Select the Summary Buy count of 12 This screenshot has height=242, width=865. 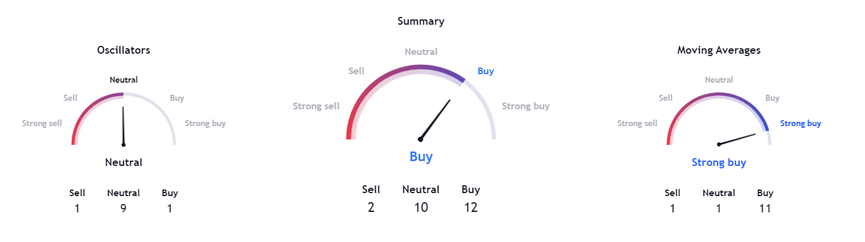[x=471, y=208]
